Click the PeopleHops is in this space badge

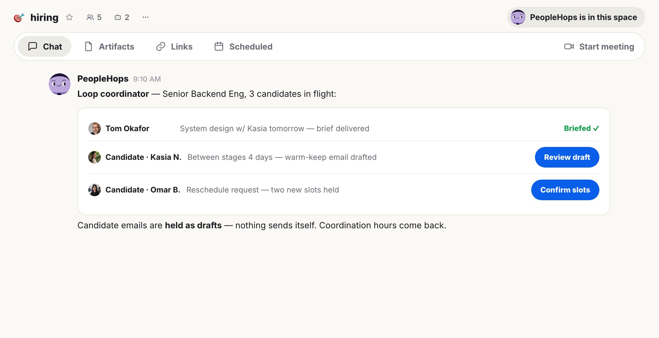[x=576, y=17]
